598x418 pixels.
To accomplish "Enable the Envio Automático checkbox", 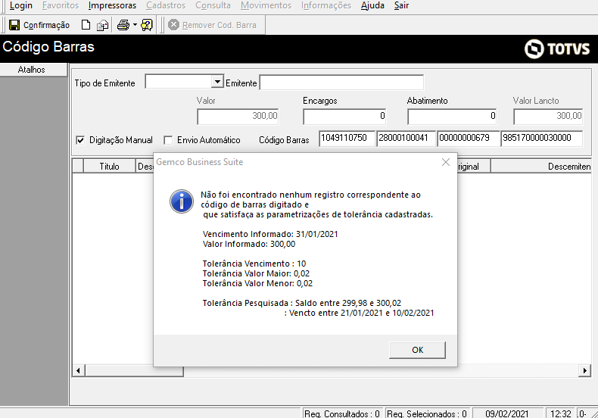I will pos(168,140).
